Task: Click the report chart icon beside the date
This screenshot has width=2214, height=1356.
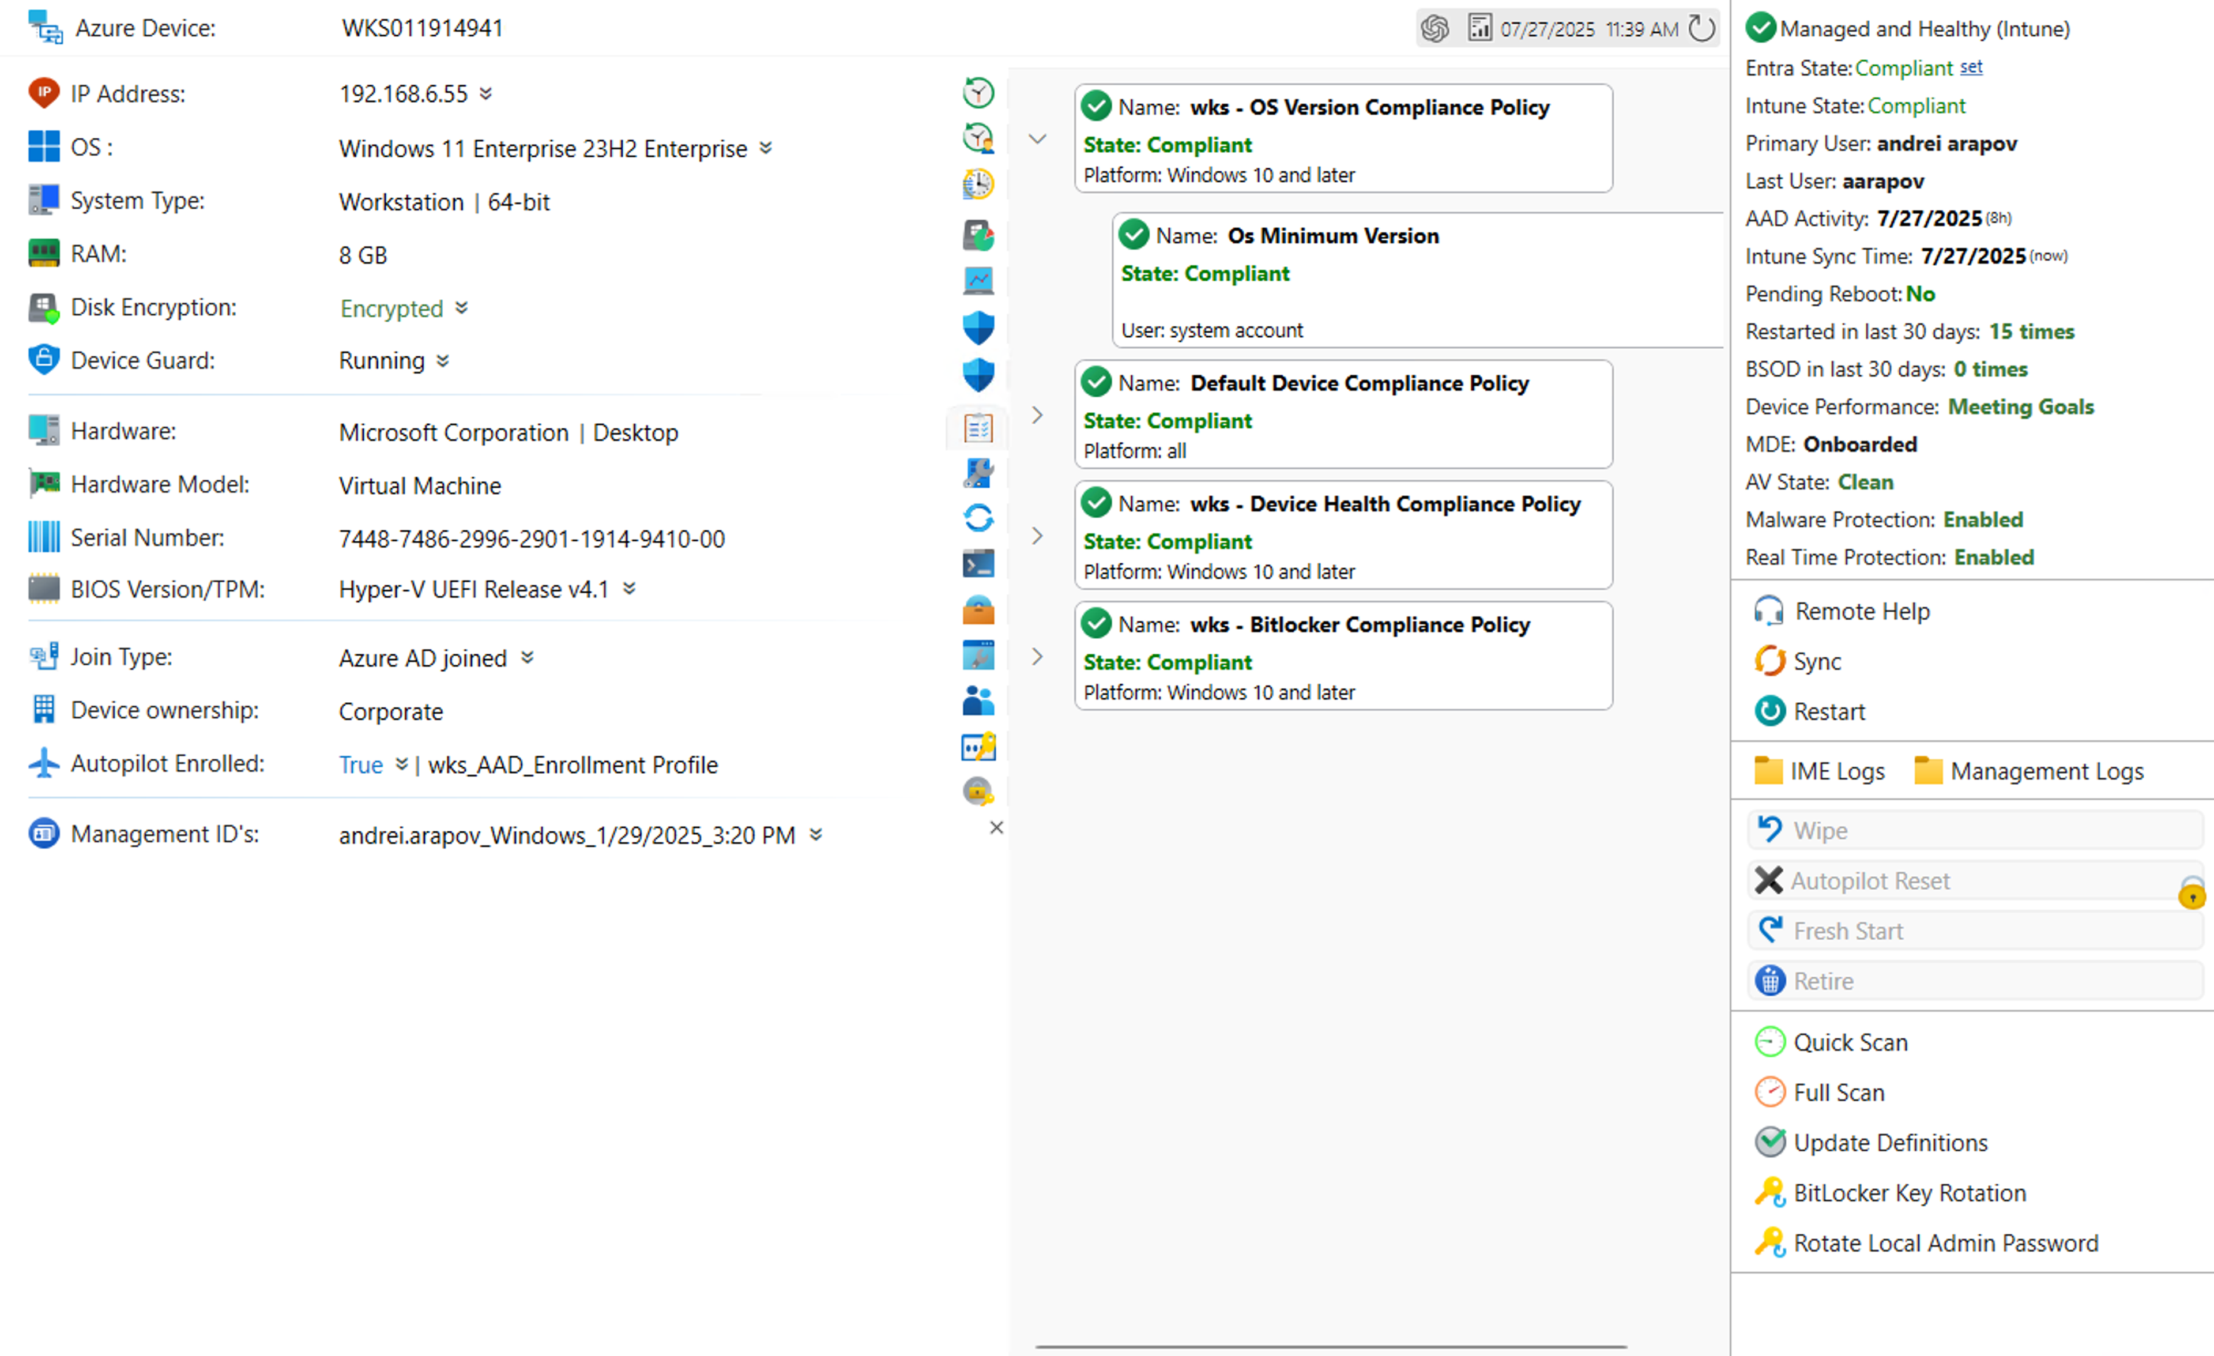Action: (x=1479, y=28)
